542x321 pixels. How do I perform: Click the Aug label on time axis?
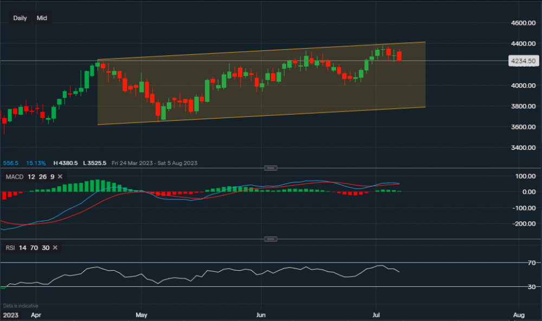[518, 314]
